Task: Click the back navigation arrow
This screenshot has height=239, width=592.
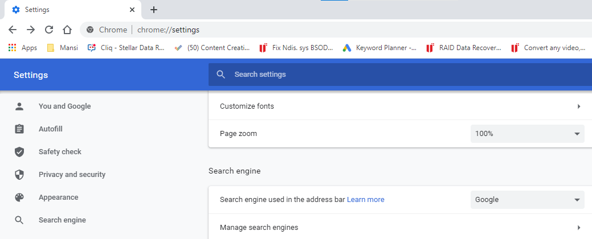Action: click(x=13, y=30)
